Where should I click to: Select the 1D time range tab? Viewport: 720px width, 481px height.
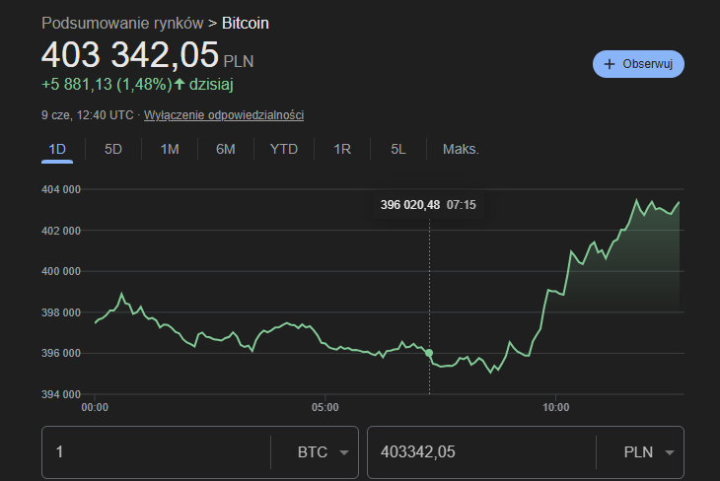tap(57, 149)
